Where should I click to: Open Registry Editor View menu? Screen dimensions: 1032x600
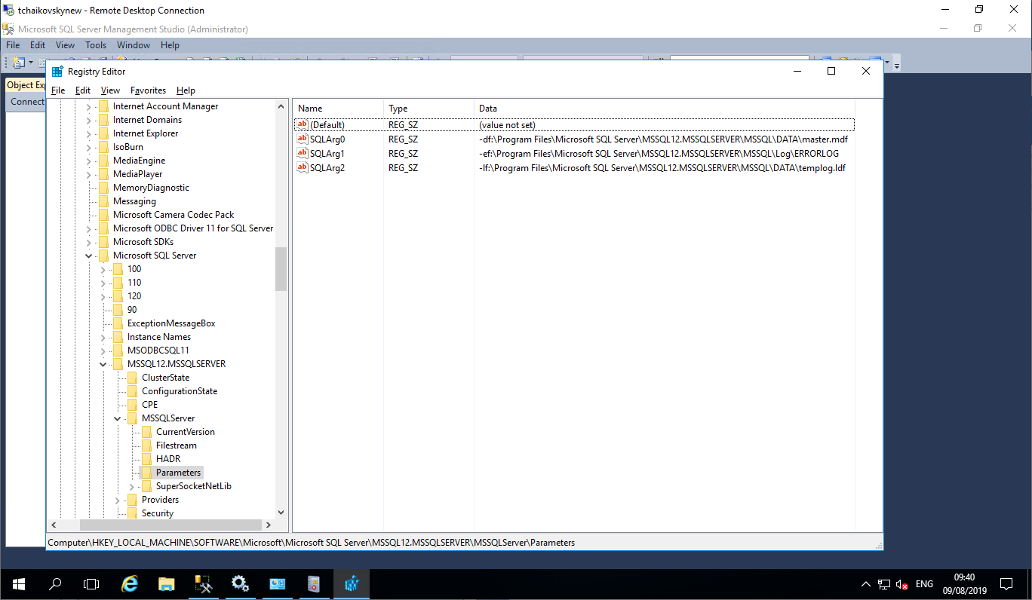(110, 90)
